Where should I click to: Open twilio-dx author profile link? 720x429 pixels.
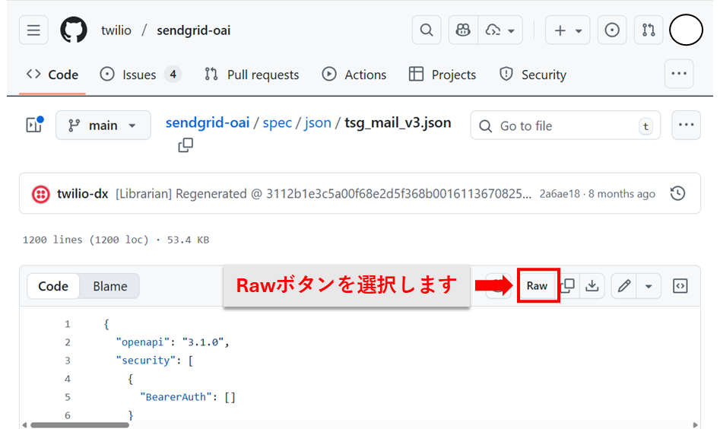tap(82, 194)
